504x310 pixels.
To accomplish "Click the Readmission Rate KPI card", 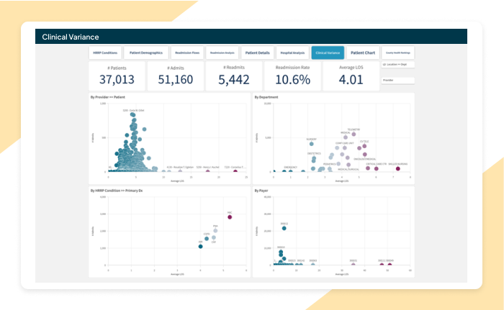I will click(x=292, y=76).
